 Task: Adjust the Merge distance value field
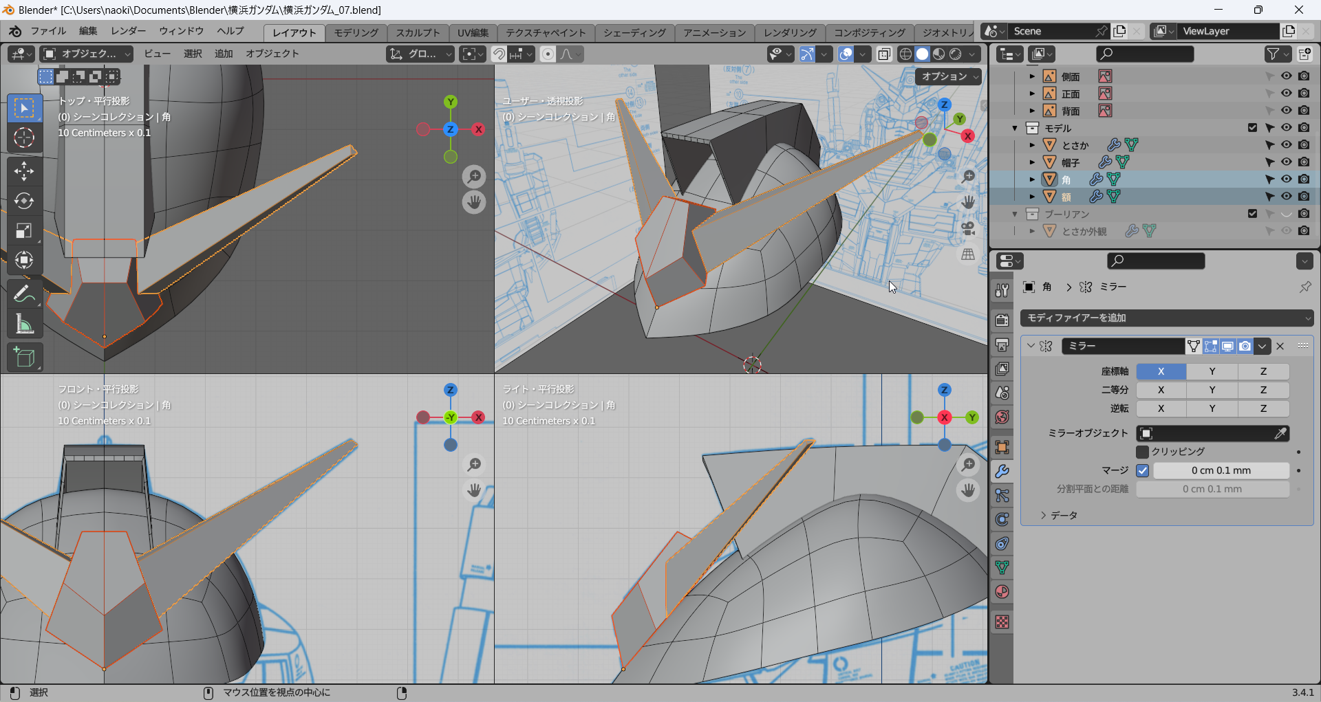tap(1221, 470)
